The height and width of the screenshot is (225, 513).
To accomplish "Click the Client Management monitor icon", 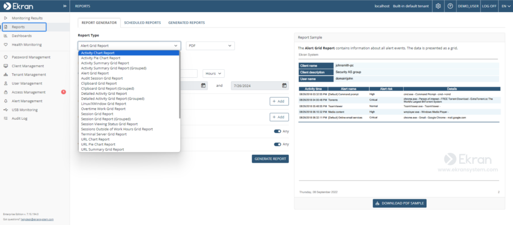I will click(6, 66).
